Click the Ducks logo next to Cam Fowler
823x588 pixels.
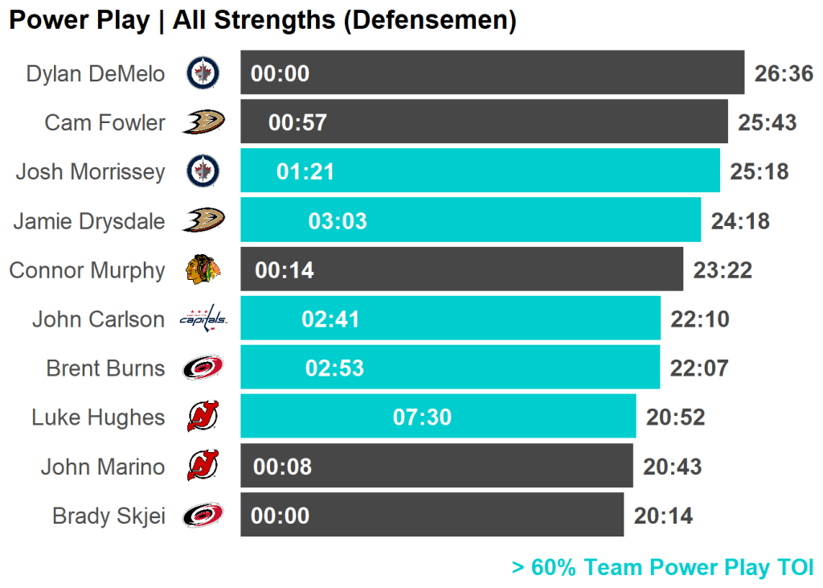click(203, 122)
